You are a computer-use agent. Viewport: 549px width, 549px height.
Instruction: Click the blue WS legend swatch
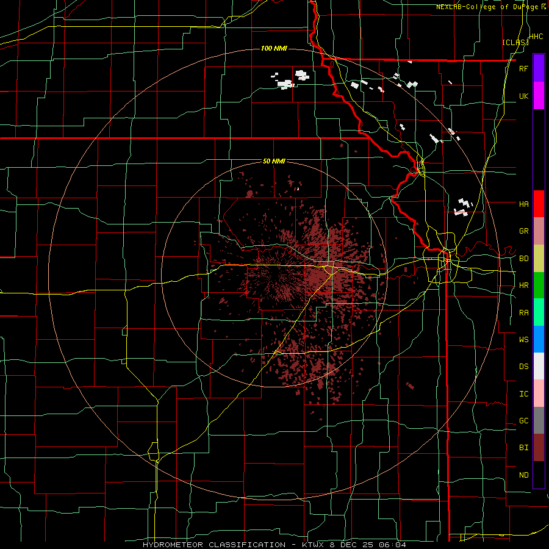[539, 339]
